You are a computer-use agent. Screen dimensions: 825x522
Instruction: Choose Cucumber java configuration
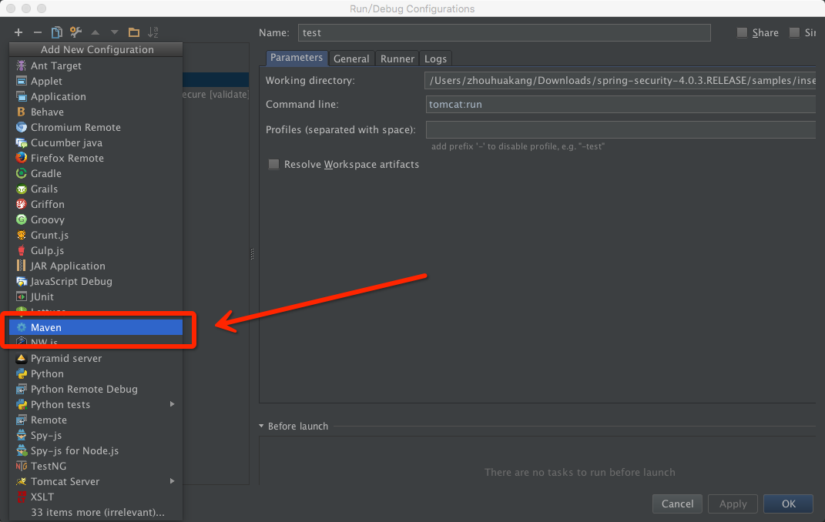(96, 143)
